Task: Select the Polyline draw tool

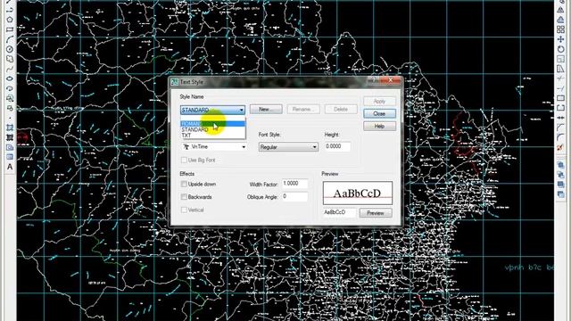Action: (x=10, y=10)
